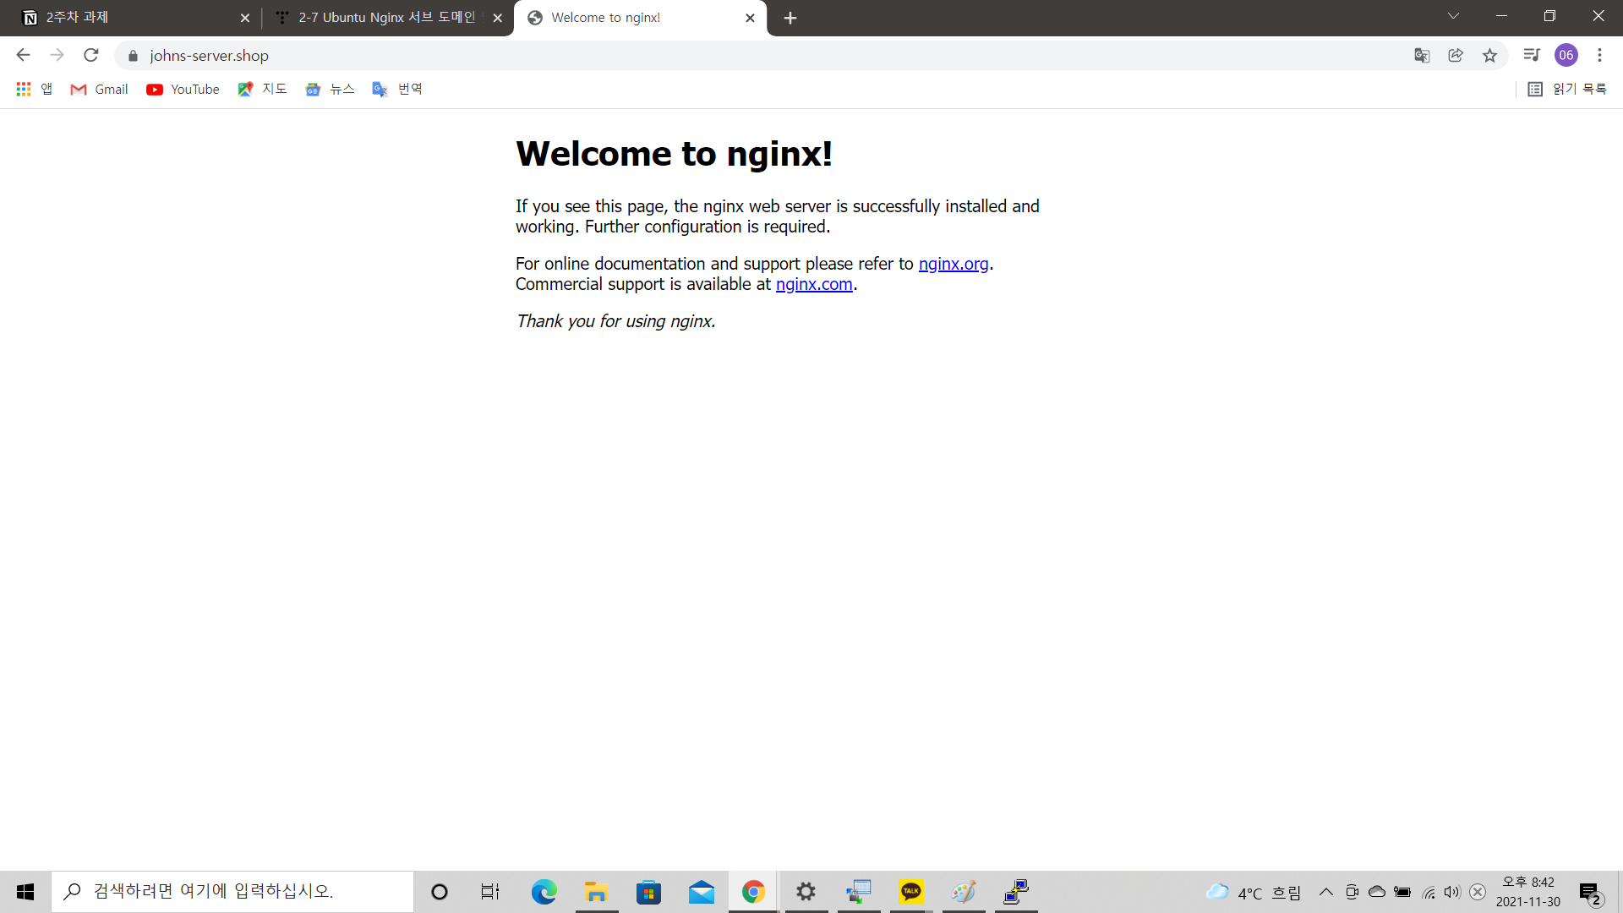Click the browser reload page icon
Screen dimensions: 1623x913
(91, 55)
